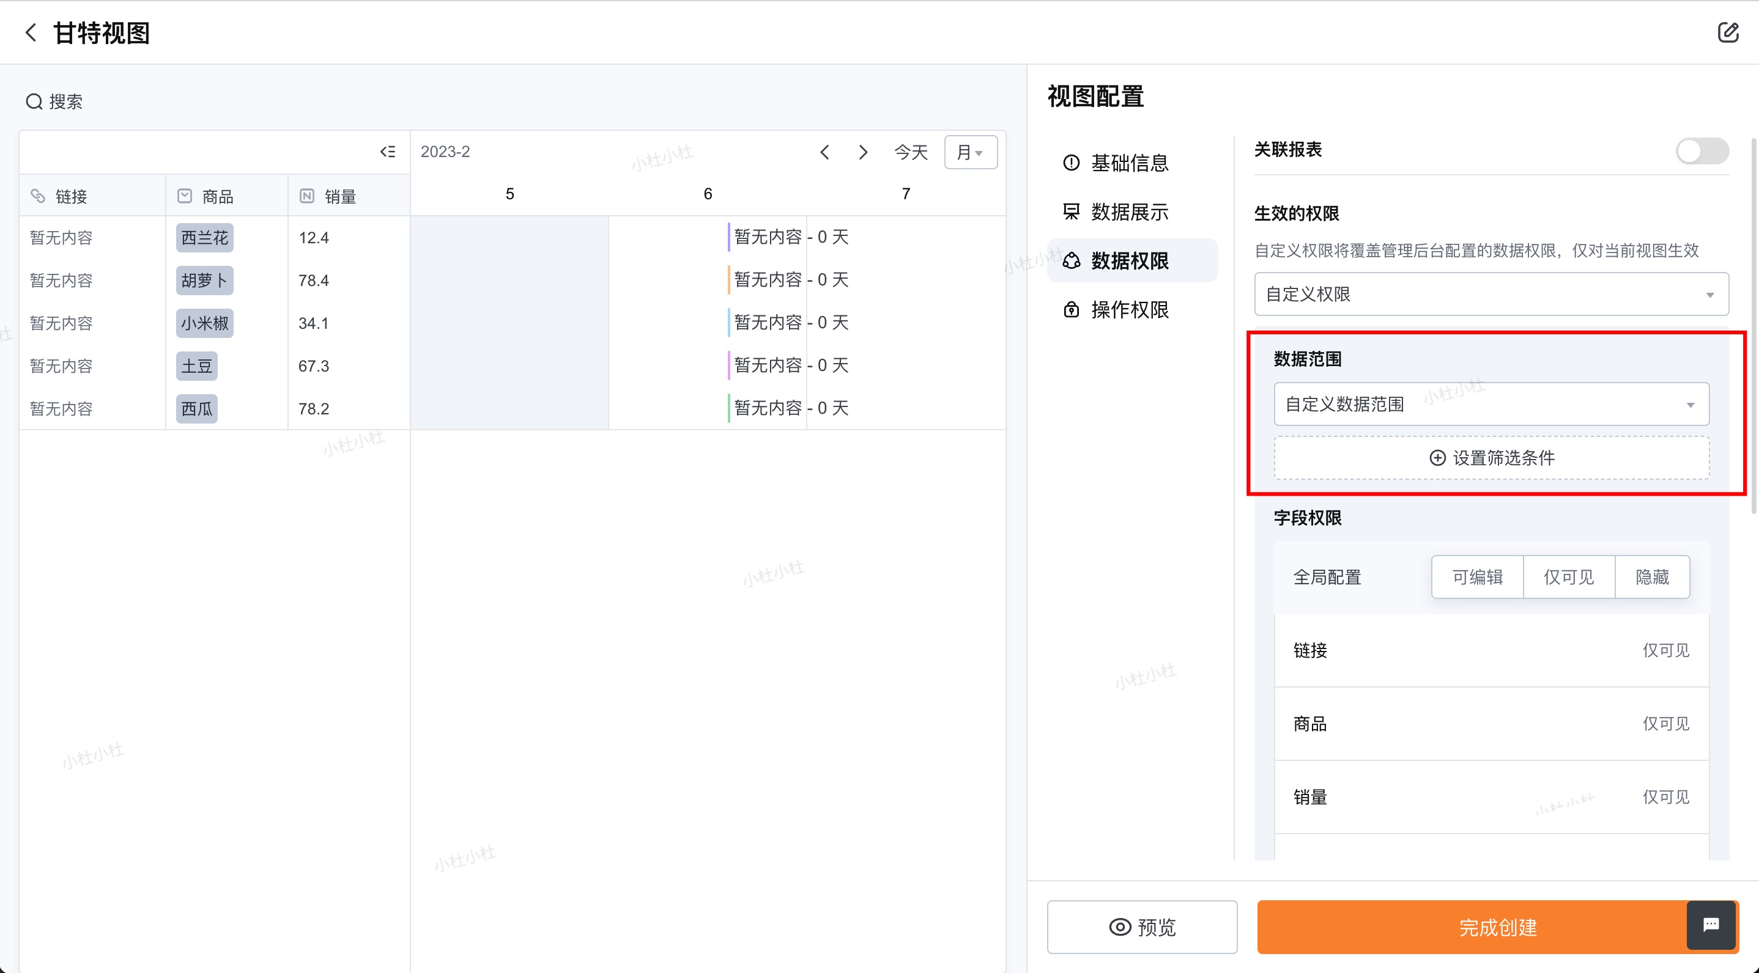The height and width of the screenshot is (973, 1759).
Task: Select the 小米椒 tag cell
Action: click(x=205, y=323)
